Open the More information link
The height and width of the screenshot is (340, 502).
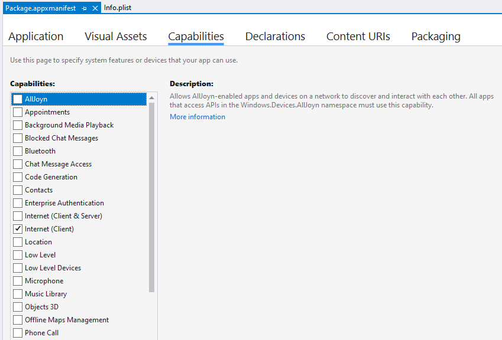[197, 117]
